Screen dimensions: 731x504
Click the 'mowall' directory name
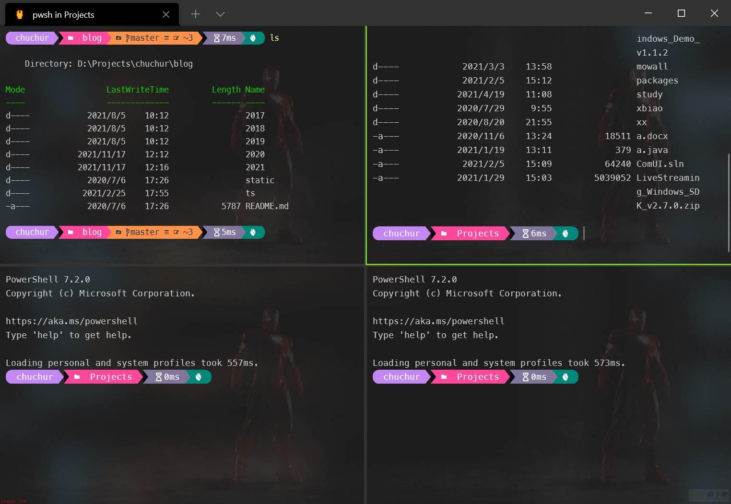click(652, 67)
